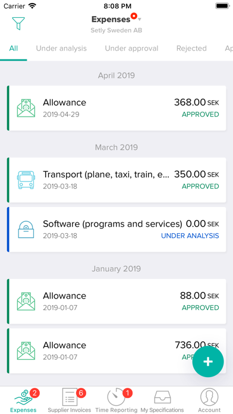233x414 pixels.
Task: Switch to the Under analysis tab
Action: [x=61, y=49]
